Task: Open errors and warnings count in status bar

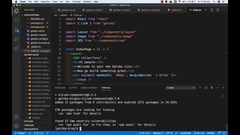Action: pos(39,133)
